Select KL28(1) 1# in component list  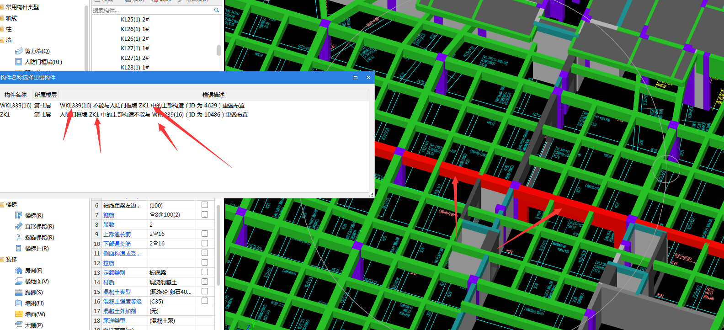click(135, 67)
